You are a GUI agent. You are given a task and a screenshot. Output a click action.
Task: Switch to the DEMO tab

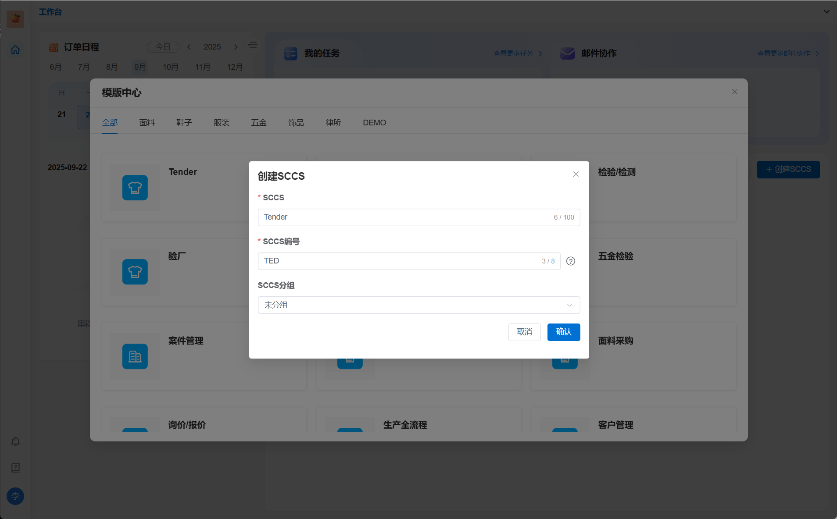coord(374,123)
